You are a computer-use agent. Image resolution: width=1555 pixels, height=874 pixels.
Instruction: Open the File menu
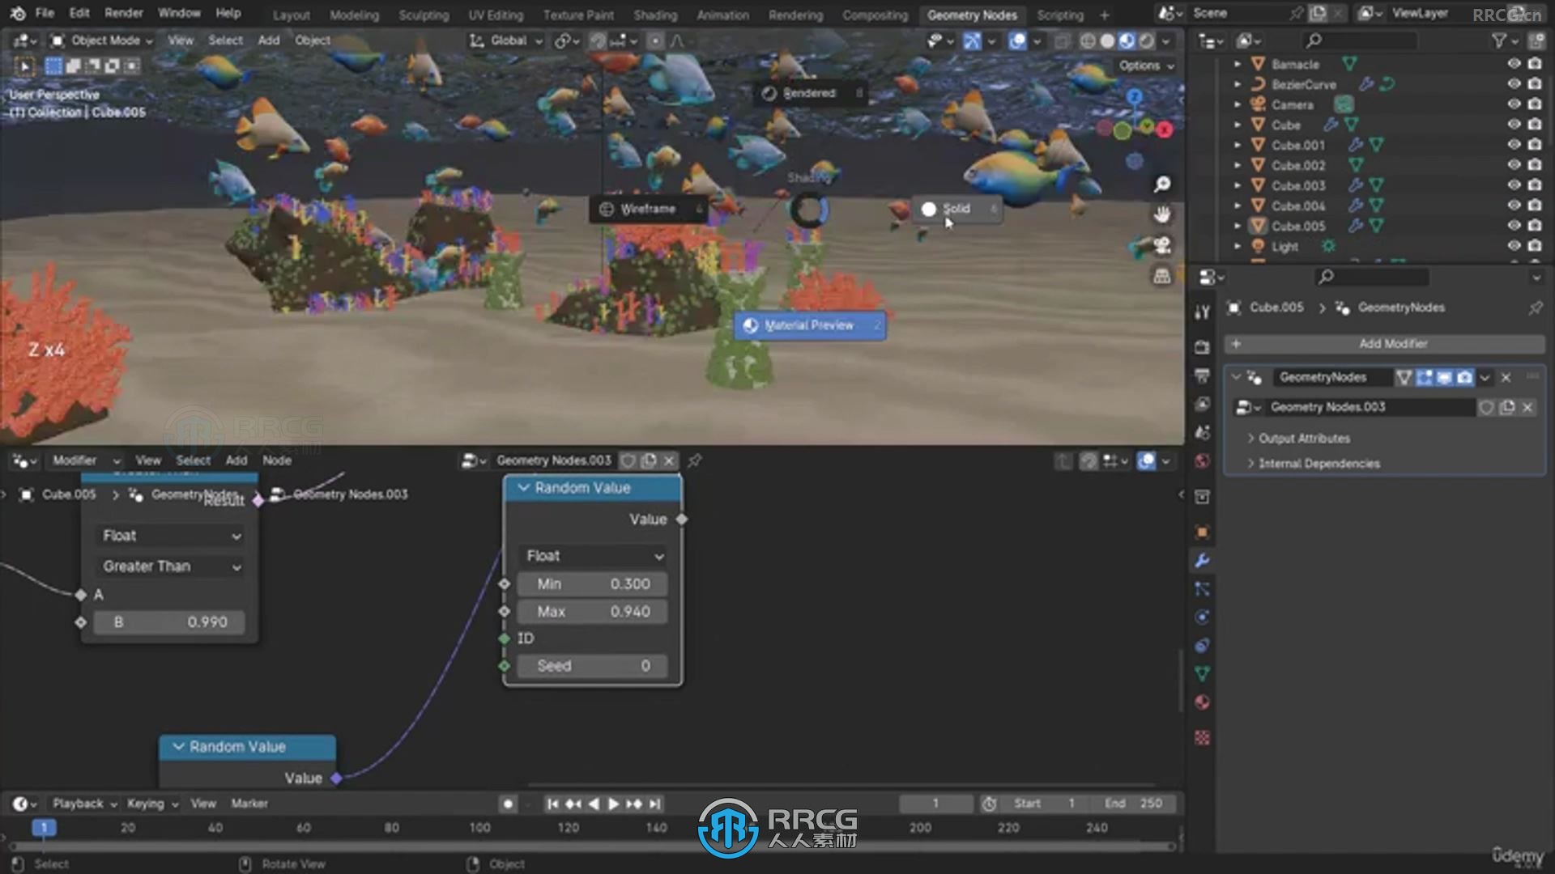point(45,13)
